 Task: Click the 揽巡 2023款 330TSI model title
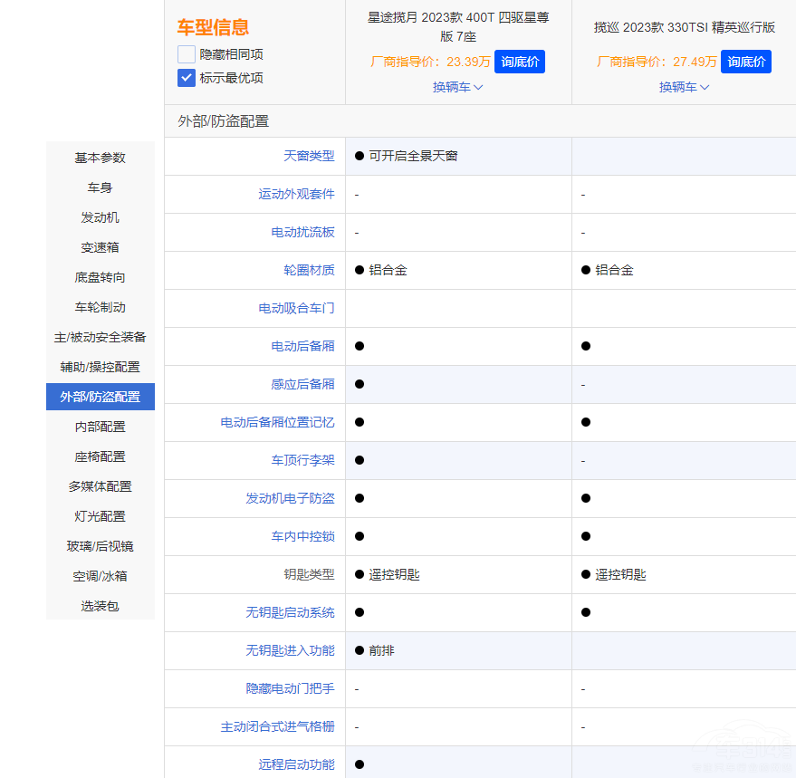point(684,27)
